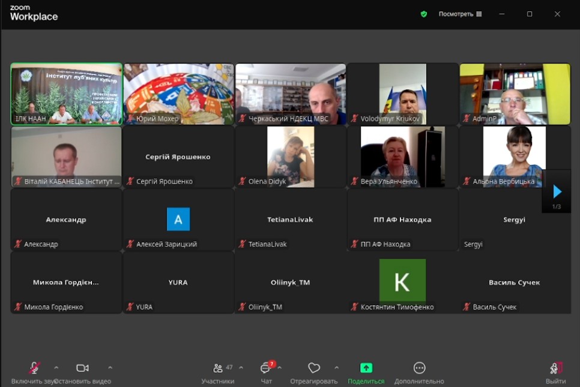Select Альона Вербицька video tile

[x=515, y=157]
